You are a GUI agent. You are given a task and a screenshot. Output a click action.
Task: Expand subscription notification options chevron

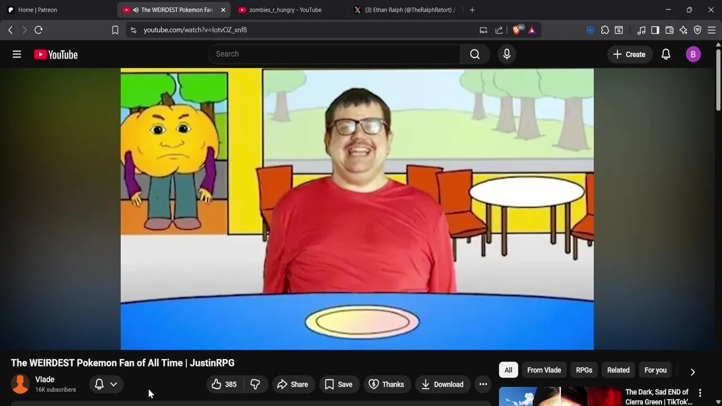pyautogui.click(x=113, y=385)
